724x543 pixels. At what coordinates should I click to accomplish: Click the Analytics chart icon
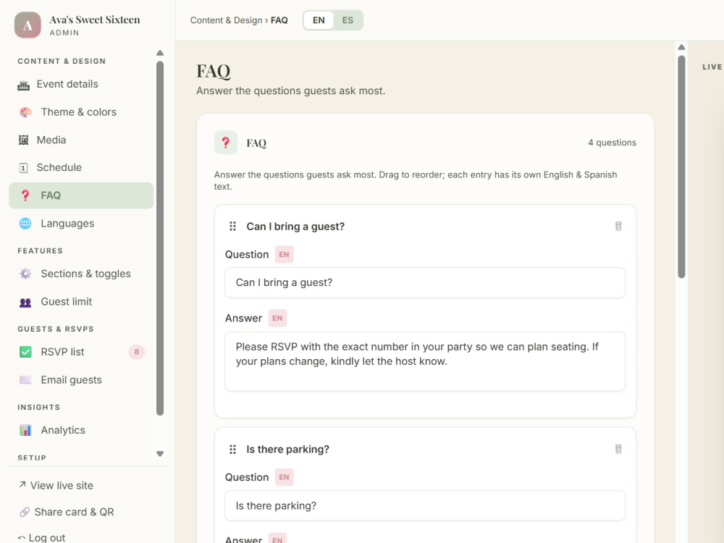point(25,430)
